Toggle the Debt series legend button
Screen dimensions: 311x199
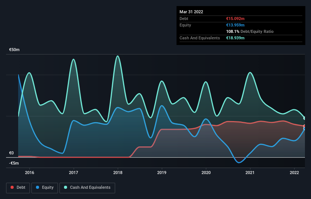point(18,188)
